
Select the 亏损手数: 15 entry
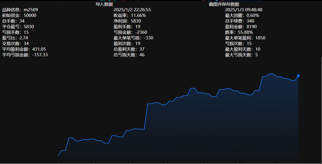click(x=15, y=32)
